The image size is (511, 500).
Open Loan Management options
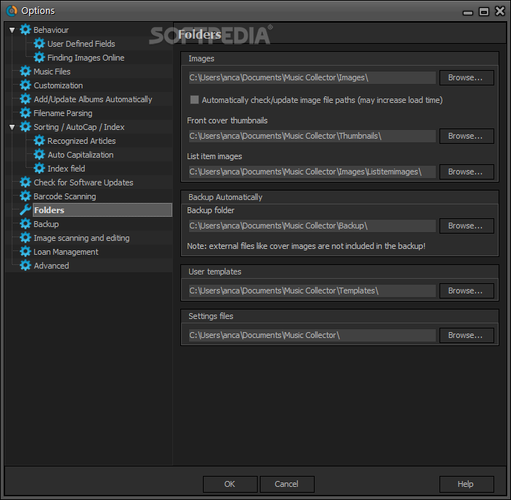pos(66,252)
